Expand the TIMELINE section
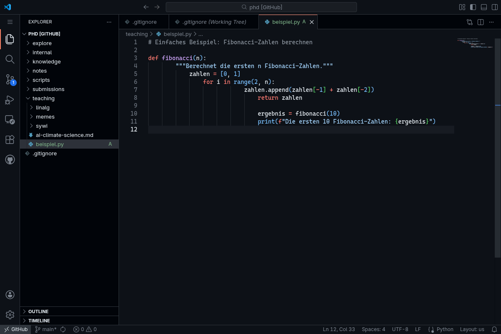 [69, 321]
